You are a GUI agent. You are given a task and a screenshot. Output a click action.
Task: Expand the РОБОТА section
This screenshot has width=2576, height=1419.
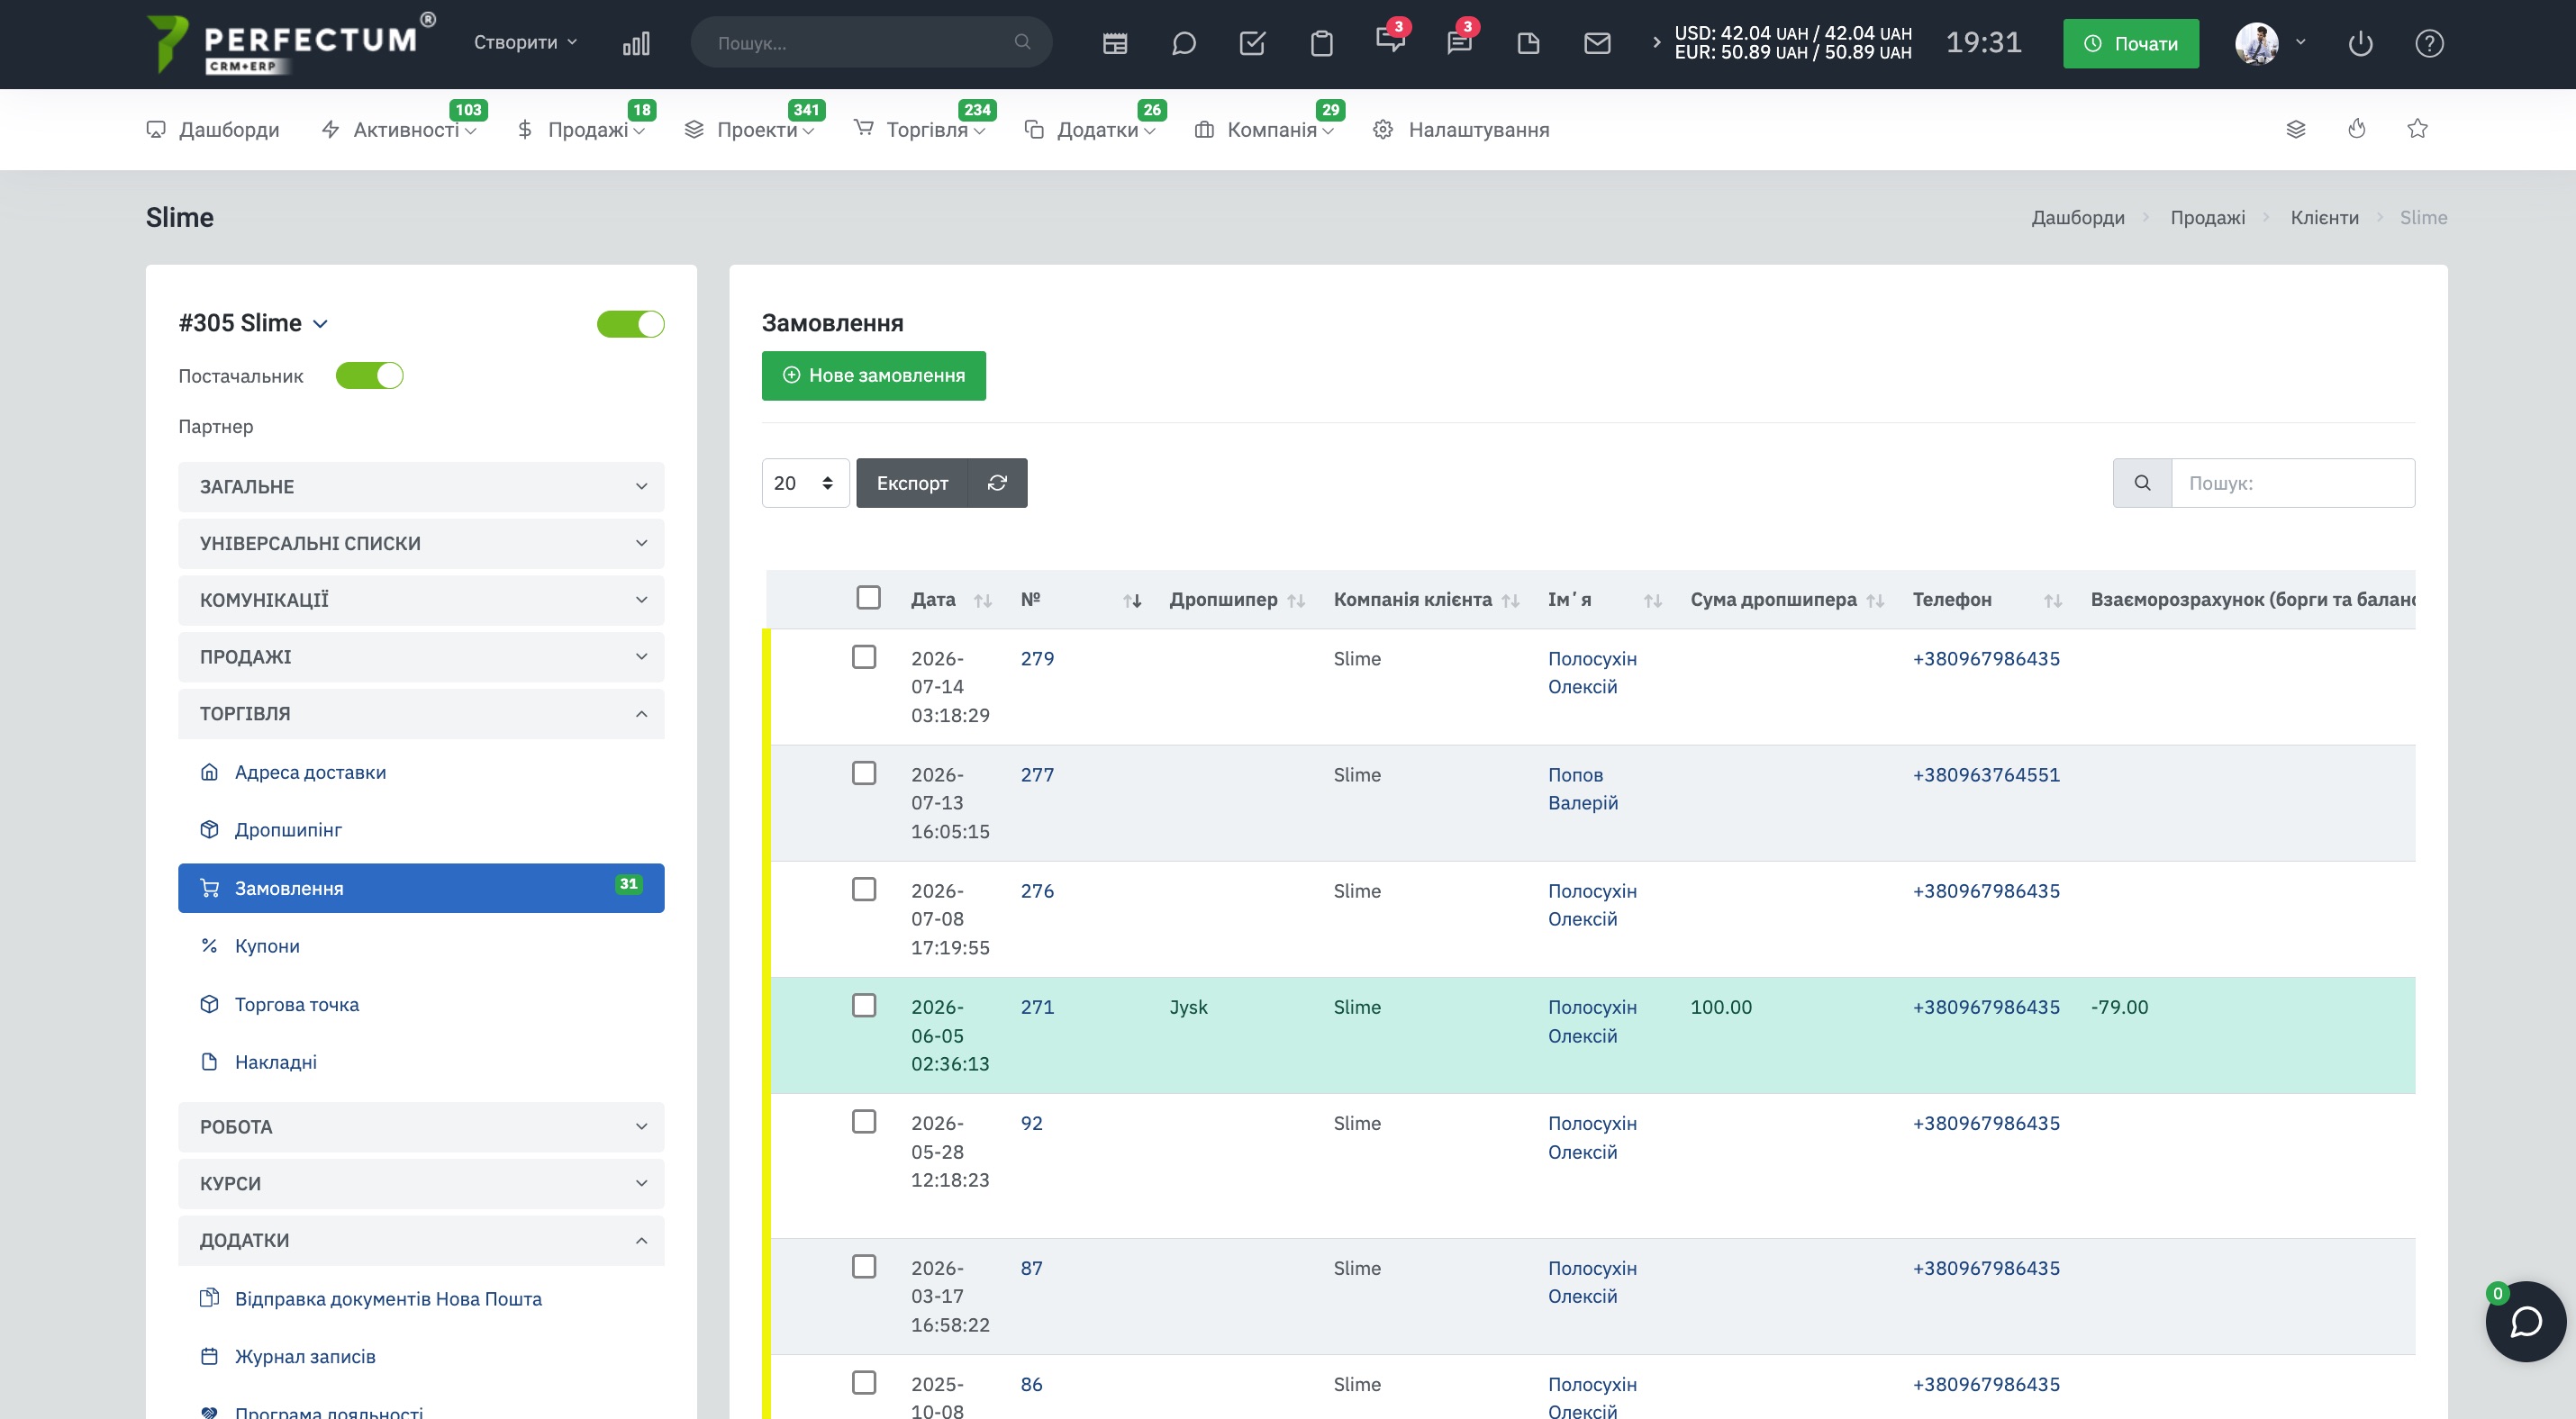coord(421,1127)
